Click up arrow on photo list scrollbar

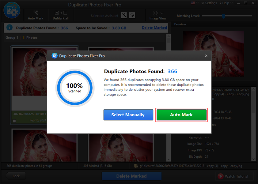(168, 36)
